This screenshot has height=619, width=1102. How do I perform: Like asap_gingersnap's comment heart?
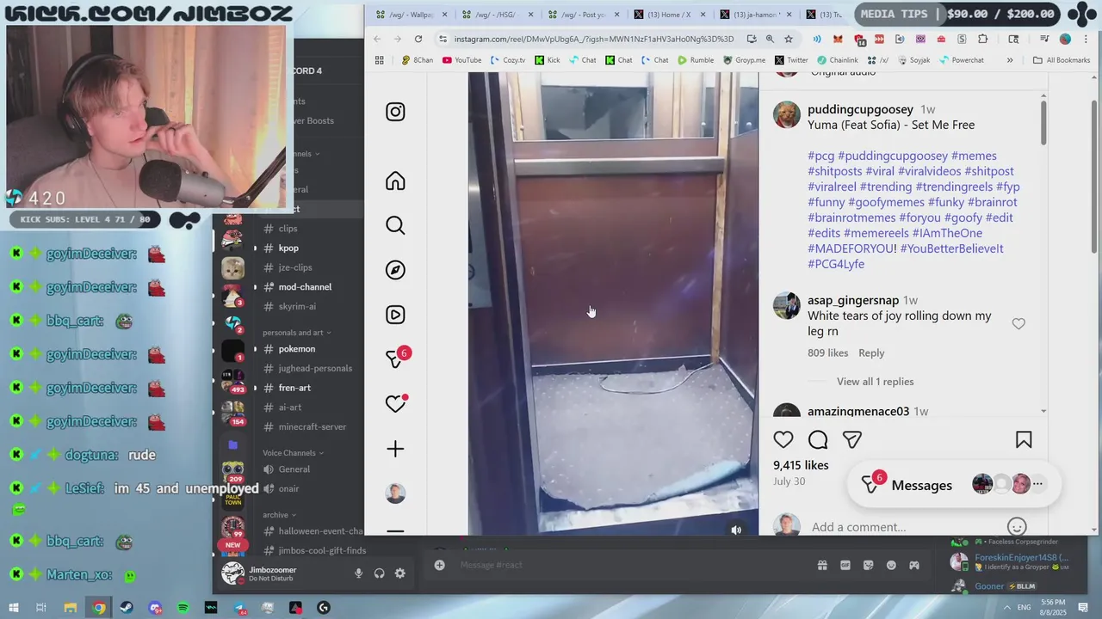click(1018, 324)
